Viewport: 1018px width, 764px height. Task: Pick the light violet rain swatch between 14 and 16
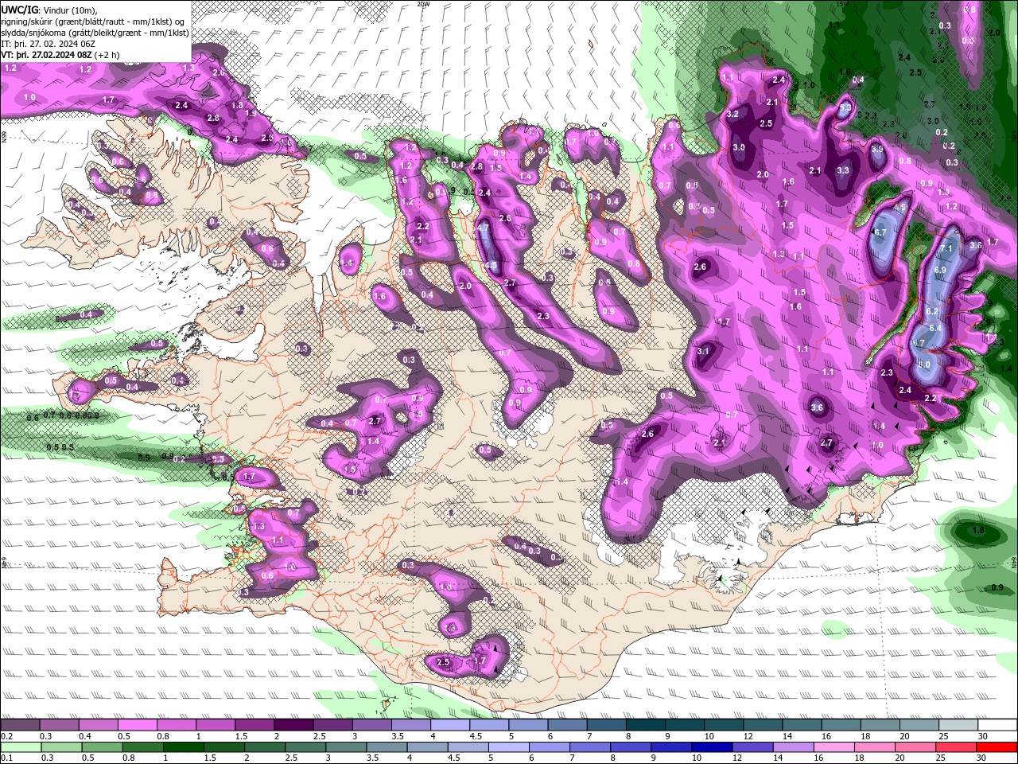click(794, 747)
